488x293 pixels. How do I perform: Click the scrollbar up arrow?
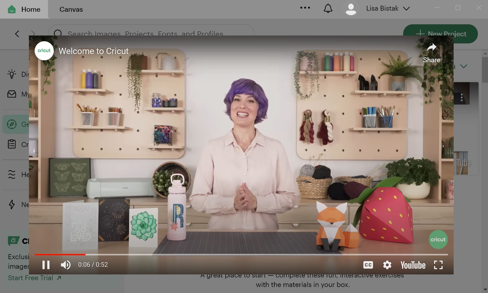click(485, 53)
